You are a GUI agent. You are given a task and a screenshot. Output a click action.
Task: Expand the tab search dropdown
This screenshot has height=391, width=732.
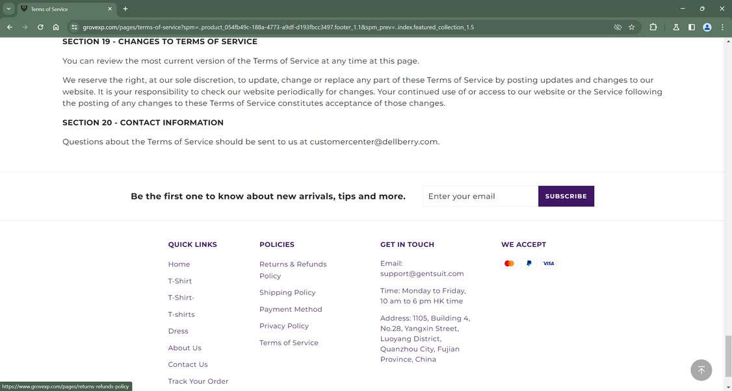(x=8, y=9)
